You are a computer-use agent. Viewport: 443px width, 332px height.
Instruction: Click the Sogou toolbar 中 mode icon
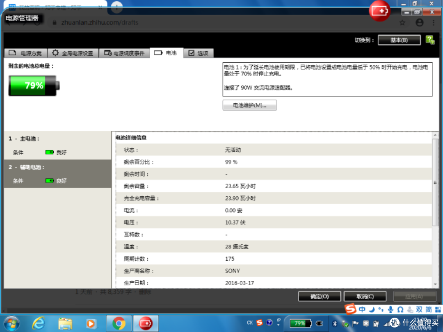(x=362, y=309)
